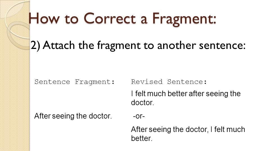
Task: Select the '-or-' separator text
Action: pos(139,116)
